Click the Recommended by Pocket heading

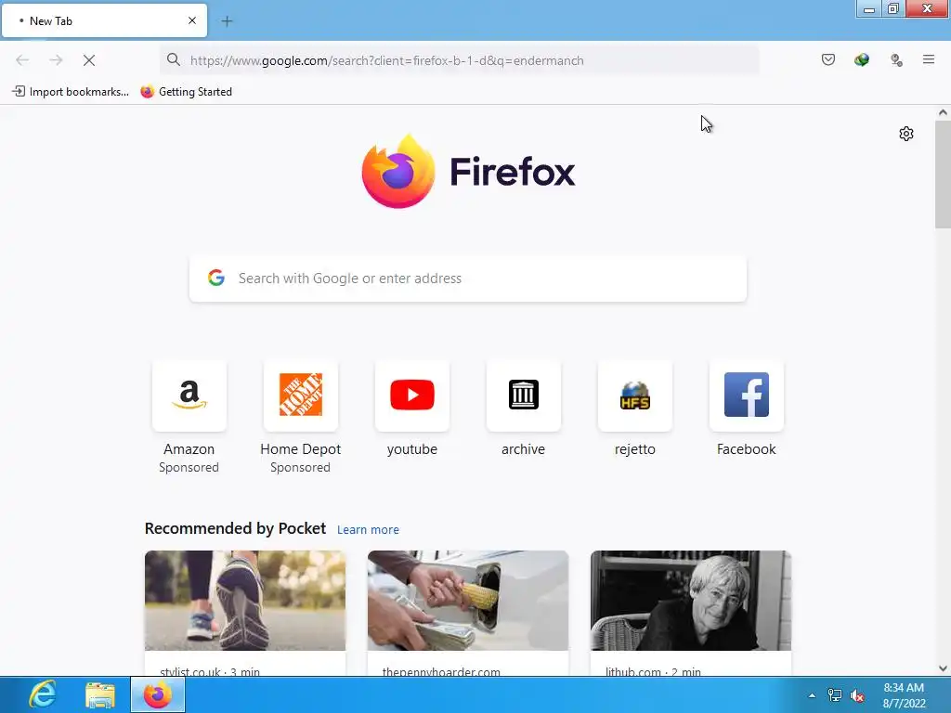click(x=235, y=528)
